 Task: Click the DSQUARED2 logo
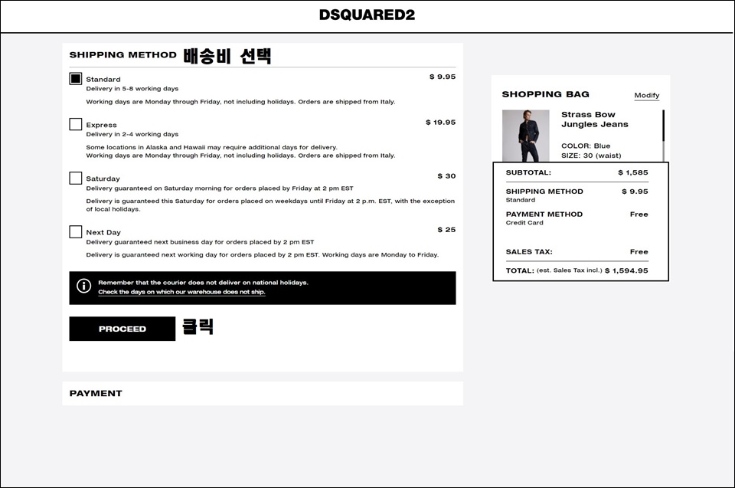[367, 15]
